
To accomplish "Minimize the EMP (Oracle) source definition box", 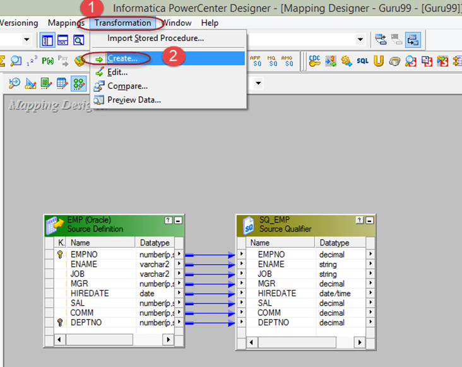I will pyautogui.click(x=178, y=221).
